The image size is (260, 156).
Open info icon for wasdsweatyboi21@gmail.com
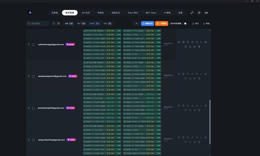coord(179,74)
